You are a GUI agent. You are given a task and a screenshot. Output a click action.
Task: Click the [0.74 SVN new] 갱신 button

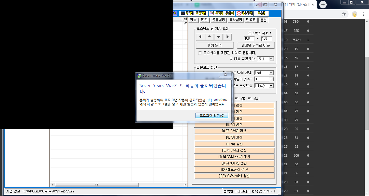tap(234, 157)
